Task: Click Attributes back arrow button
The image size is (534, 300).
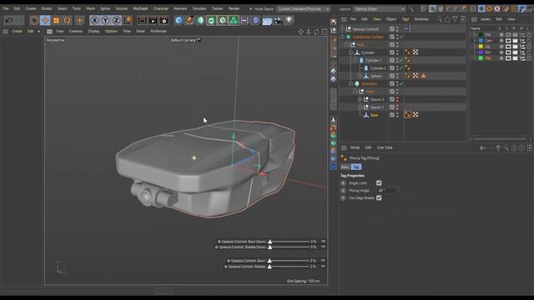Action: [482, 148]
